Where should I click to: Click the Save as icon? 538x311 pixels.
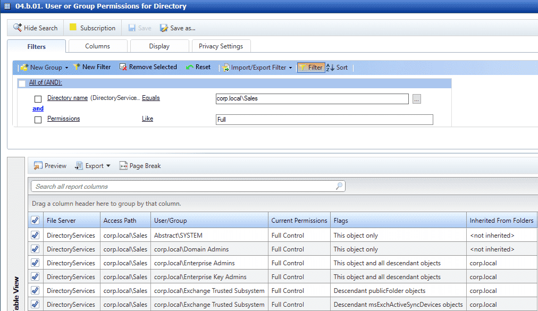(x=164, y=28)
